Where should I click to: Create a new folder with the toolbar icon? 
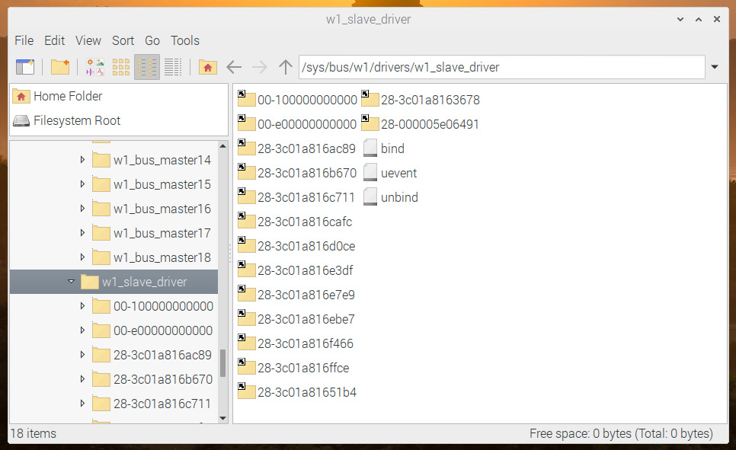(60, 67)
